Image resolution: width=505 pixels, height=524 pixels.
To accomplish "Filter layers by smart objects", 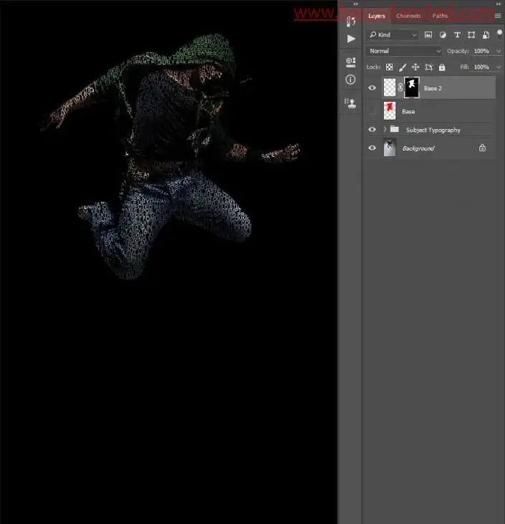I will tap(486, 34).
